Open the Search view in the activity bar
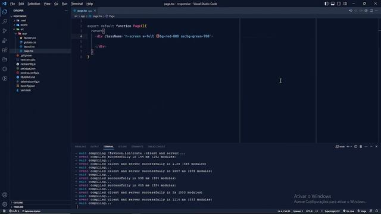This screenshot has width=381, height=214. (x=5, y=21)
